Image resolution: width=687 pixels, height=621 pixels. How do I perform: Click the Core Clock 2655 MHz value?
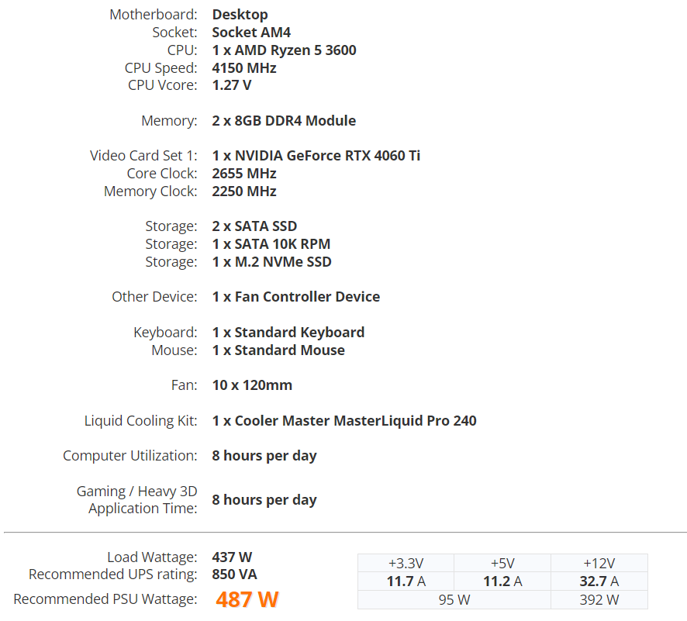click(x=244, y=174)
